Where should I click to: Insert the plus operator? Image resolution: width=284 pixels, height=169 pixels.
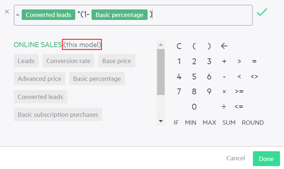pos(224,61)
